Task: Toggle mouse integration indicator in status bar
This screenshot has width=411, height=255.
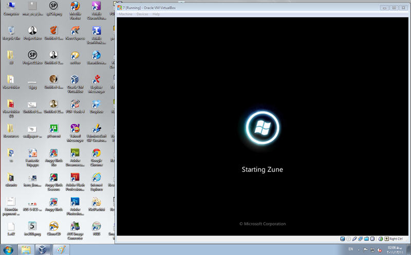Action: tap(381, 239)
